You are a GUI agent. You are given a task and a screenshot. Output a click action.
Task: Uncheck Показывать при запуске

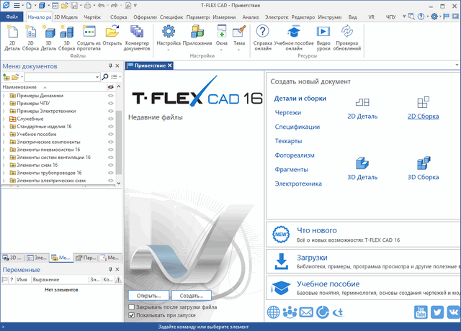pos(131,315)
